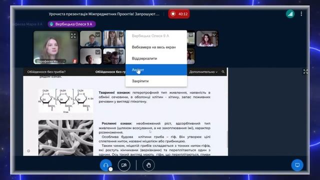Click the search icon in document toolbar
Image resolution: width=320 pixels, height=180 pixels.
(x=223, y=72)
